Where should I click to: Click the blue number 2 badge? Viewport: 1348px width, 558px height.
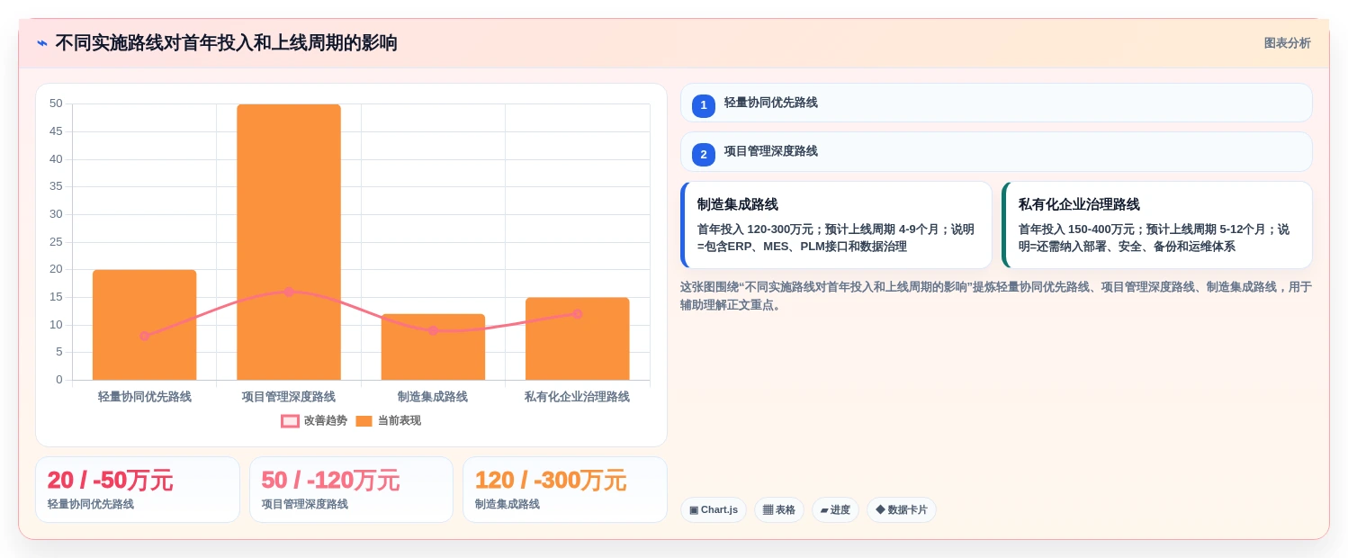tap(704, 154)
